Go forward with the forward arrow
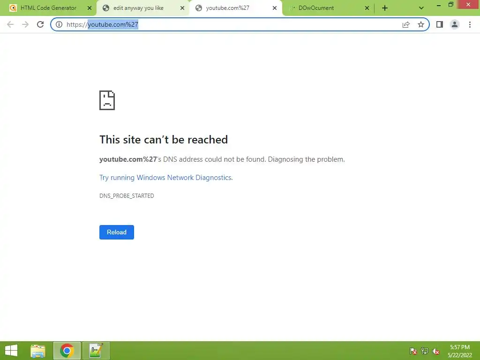Viewport: 480px width, 360px height. click(x=25, y=24)
